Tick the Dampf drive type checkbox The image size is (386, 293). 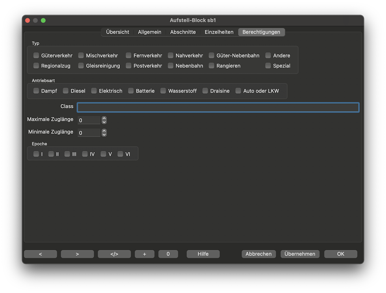pyautogui.click(x=37, y=91)
